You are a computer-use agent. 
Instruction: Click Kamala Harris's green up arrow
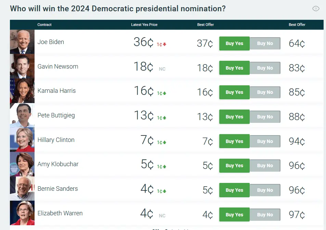(165, 93)
